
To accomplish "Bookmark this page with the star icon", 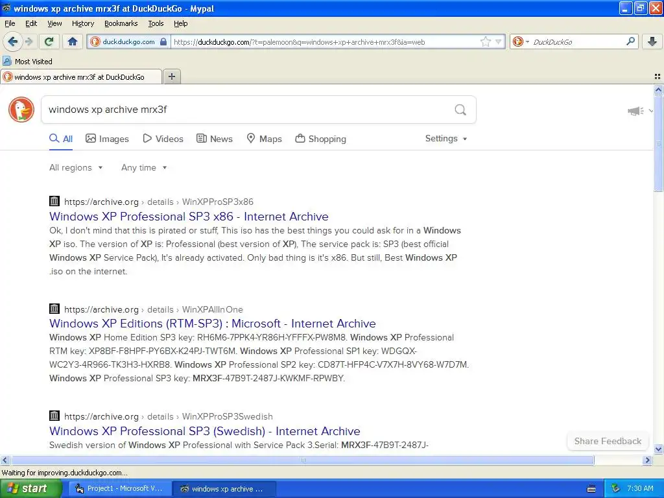I will [x=485, y=41].
